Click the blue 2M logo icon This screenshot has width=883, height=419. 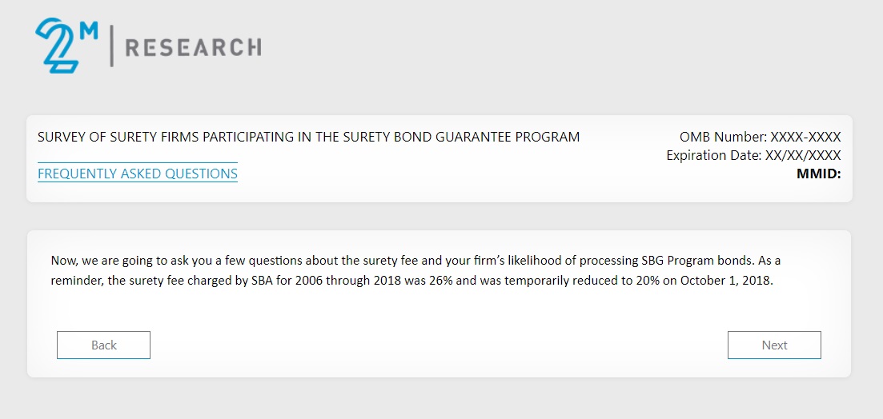[x=59, y=46]
